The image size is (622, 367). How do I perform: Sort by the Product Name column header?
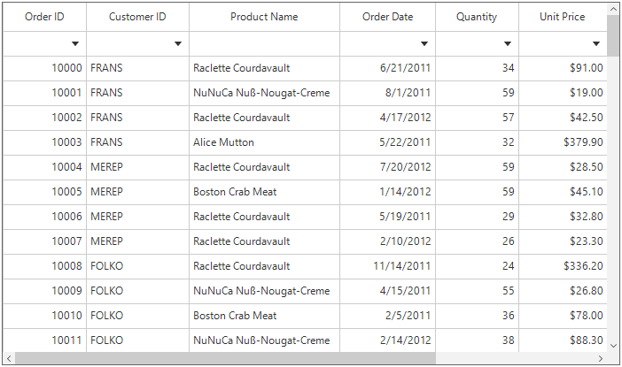point(264,17)
